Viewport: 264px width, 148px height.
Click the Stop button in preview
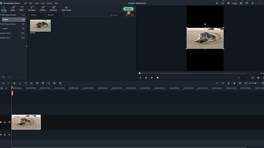pos(158,78)
